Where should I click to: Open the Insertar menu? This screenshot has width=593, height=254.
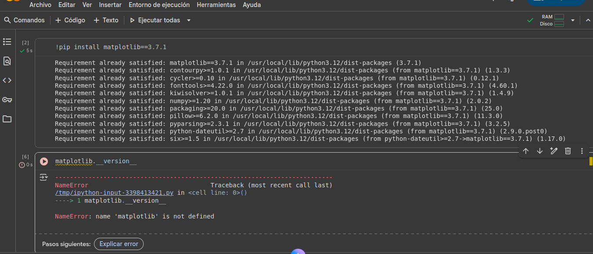pyautogui.click(x=110, y=5)
